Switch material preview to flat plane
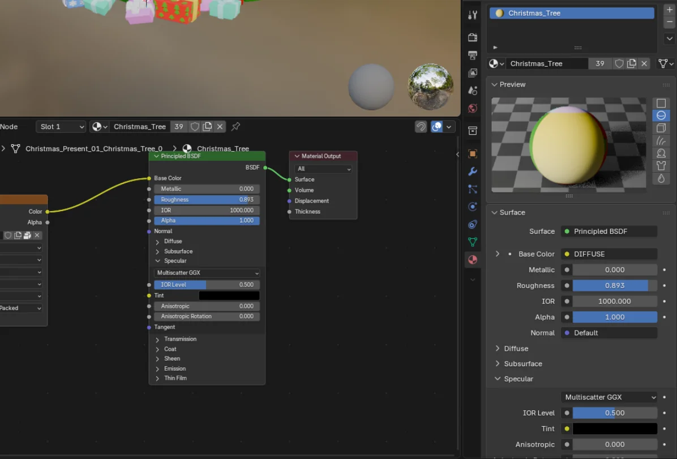 click(661, 104)
